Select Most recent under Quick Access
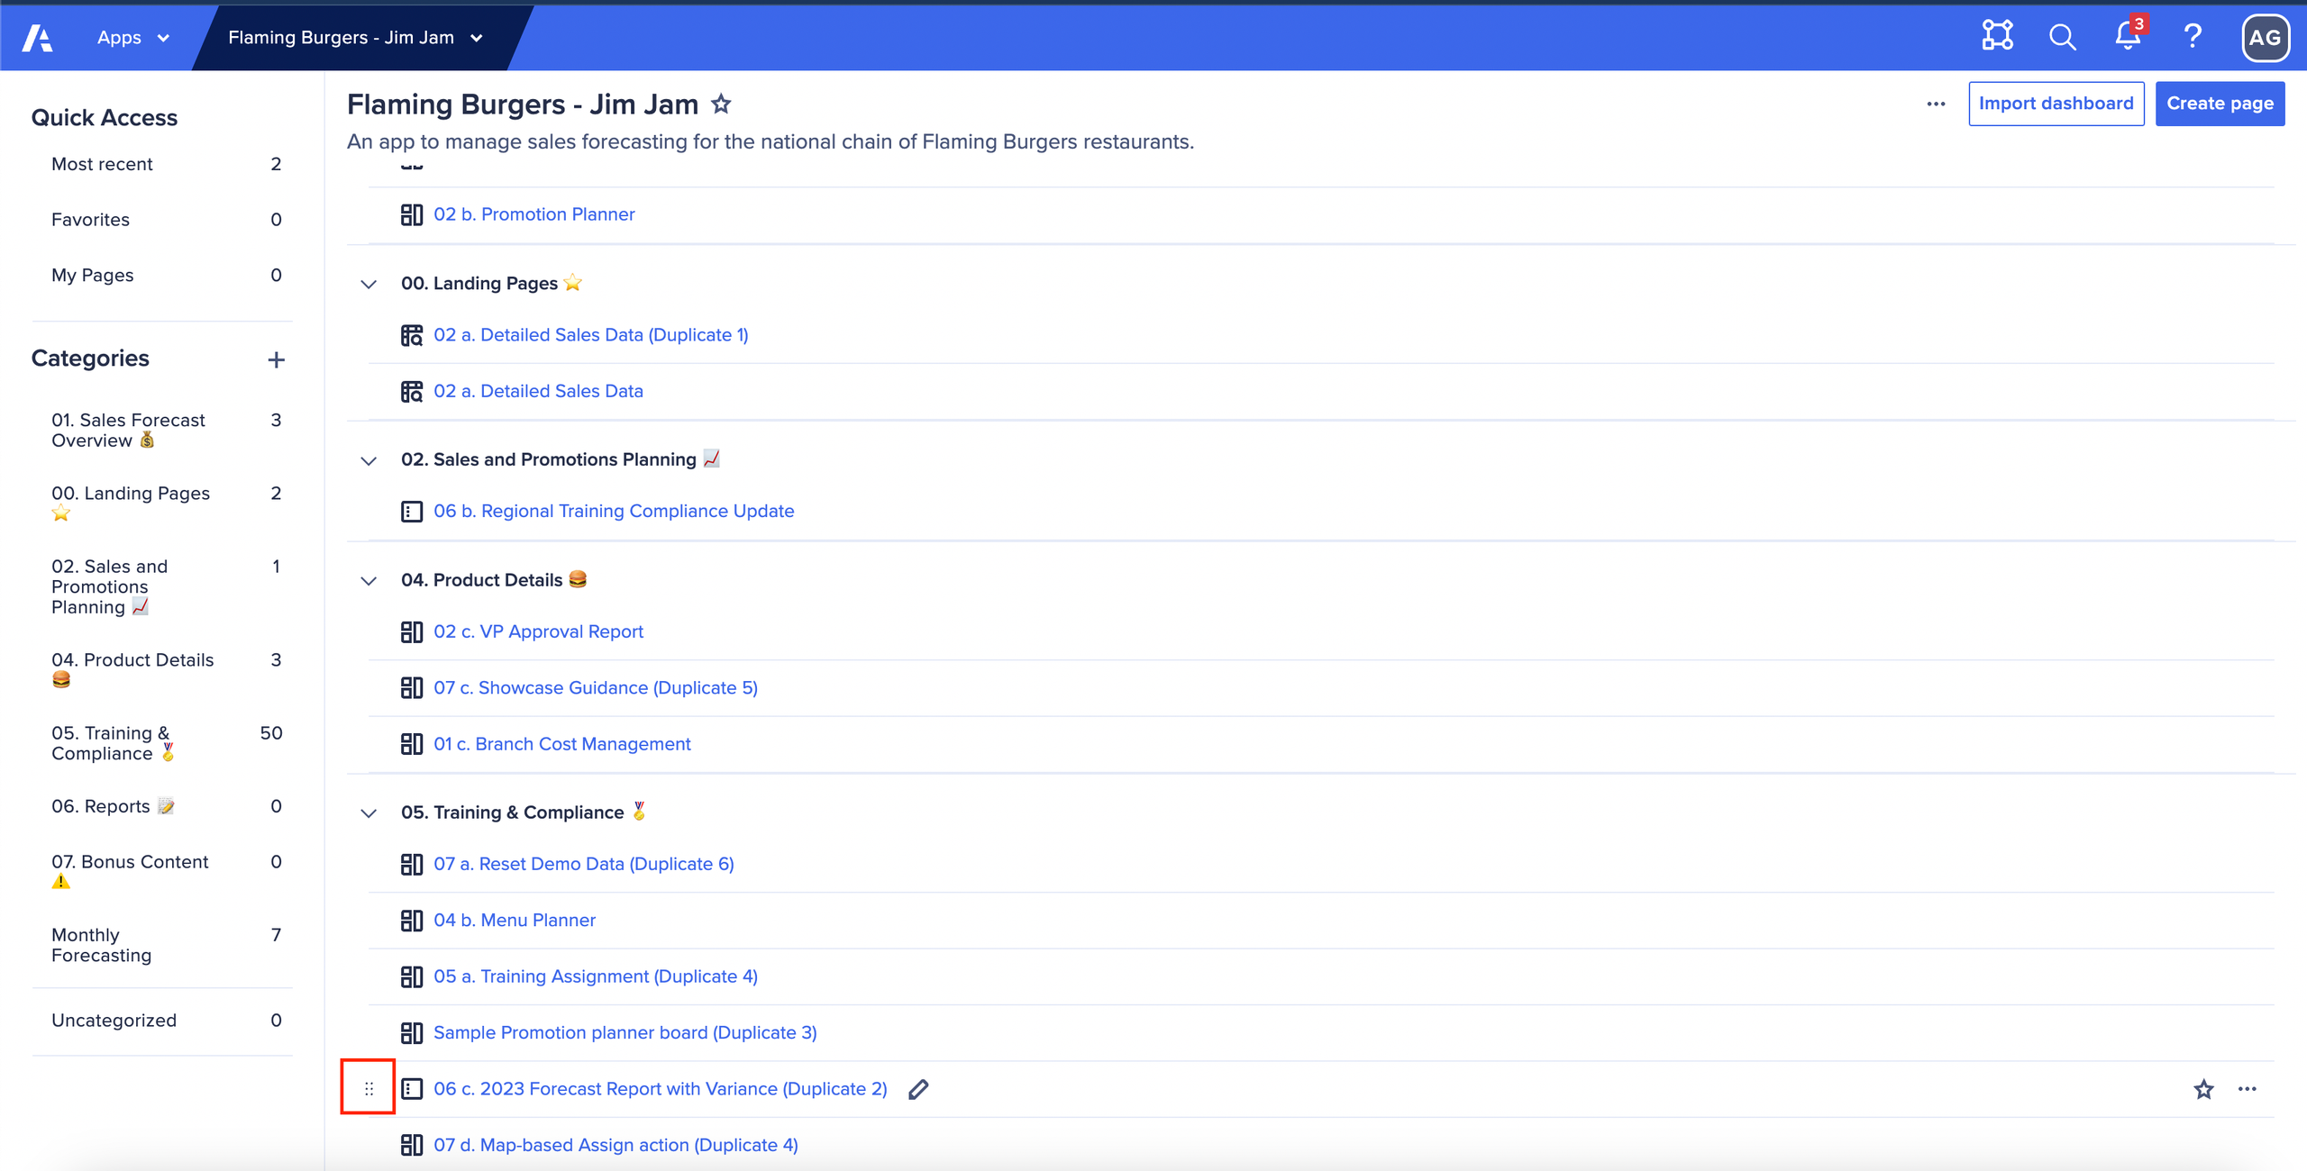The width and height of the screenshot is (2307, 1171). (101, 163)
